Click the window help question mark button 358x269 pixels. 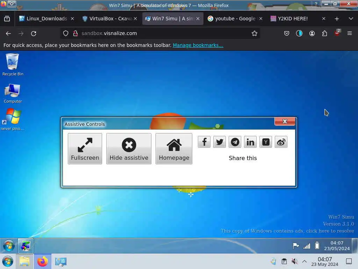coord(316,4)
